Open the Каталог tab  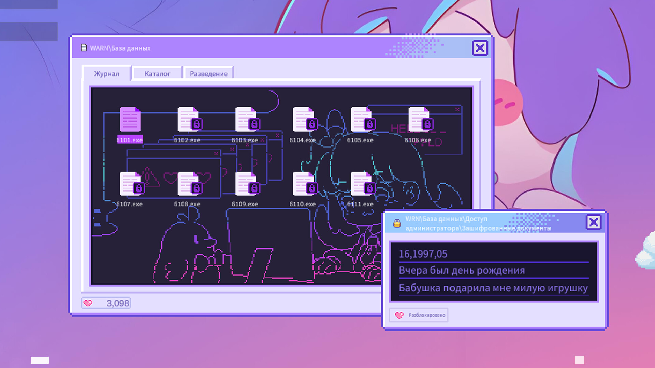(x=157, y=74)
